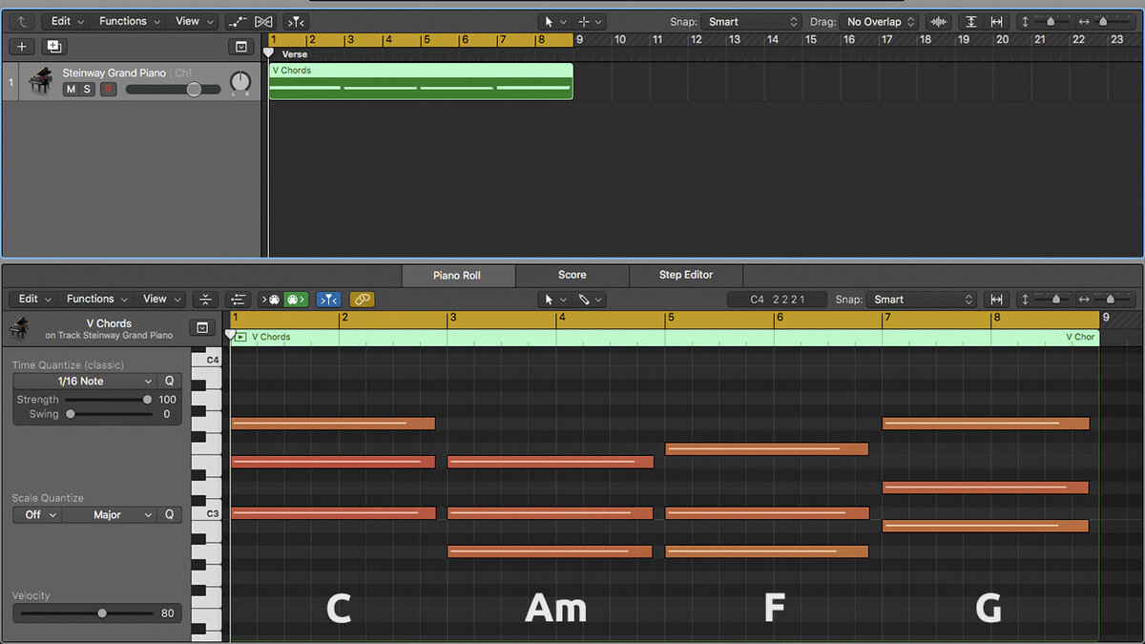Open the tracks area Functions menu
This screenshot has height=644, width=1145.
coord(130,21)
